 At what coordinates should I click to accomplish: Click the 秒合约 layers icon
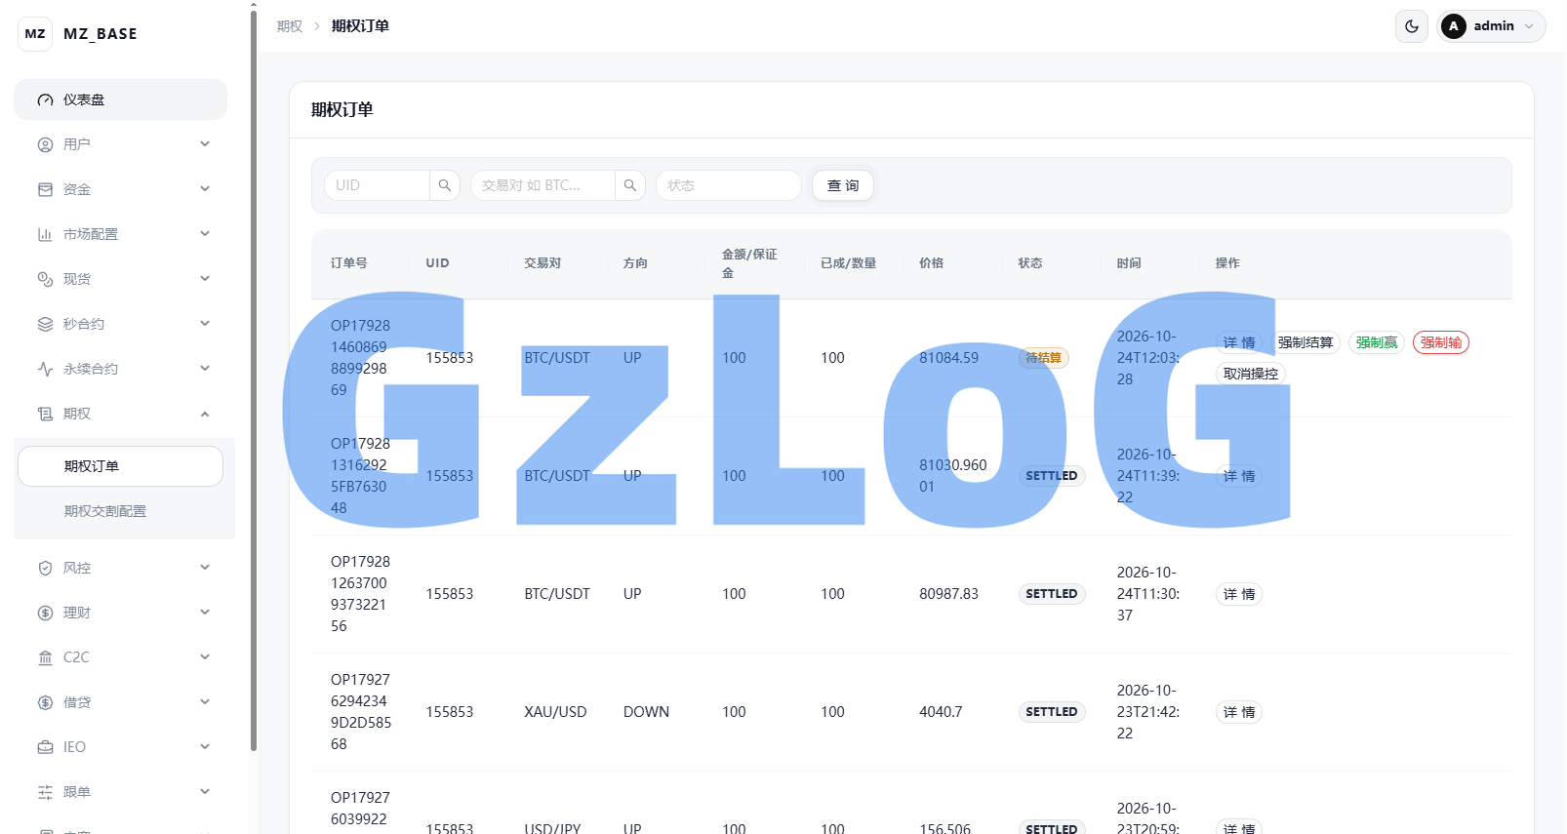point(45,324)
